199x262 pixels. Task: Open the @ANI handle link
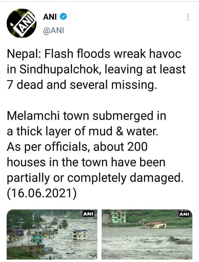pyautogui.click(x=54, y=30)
